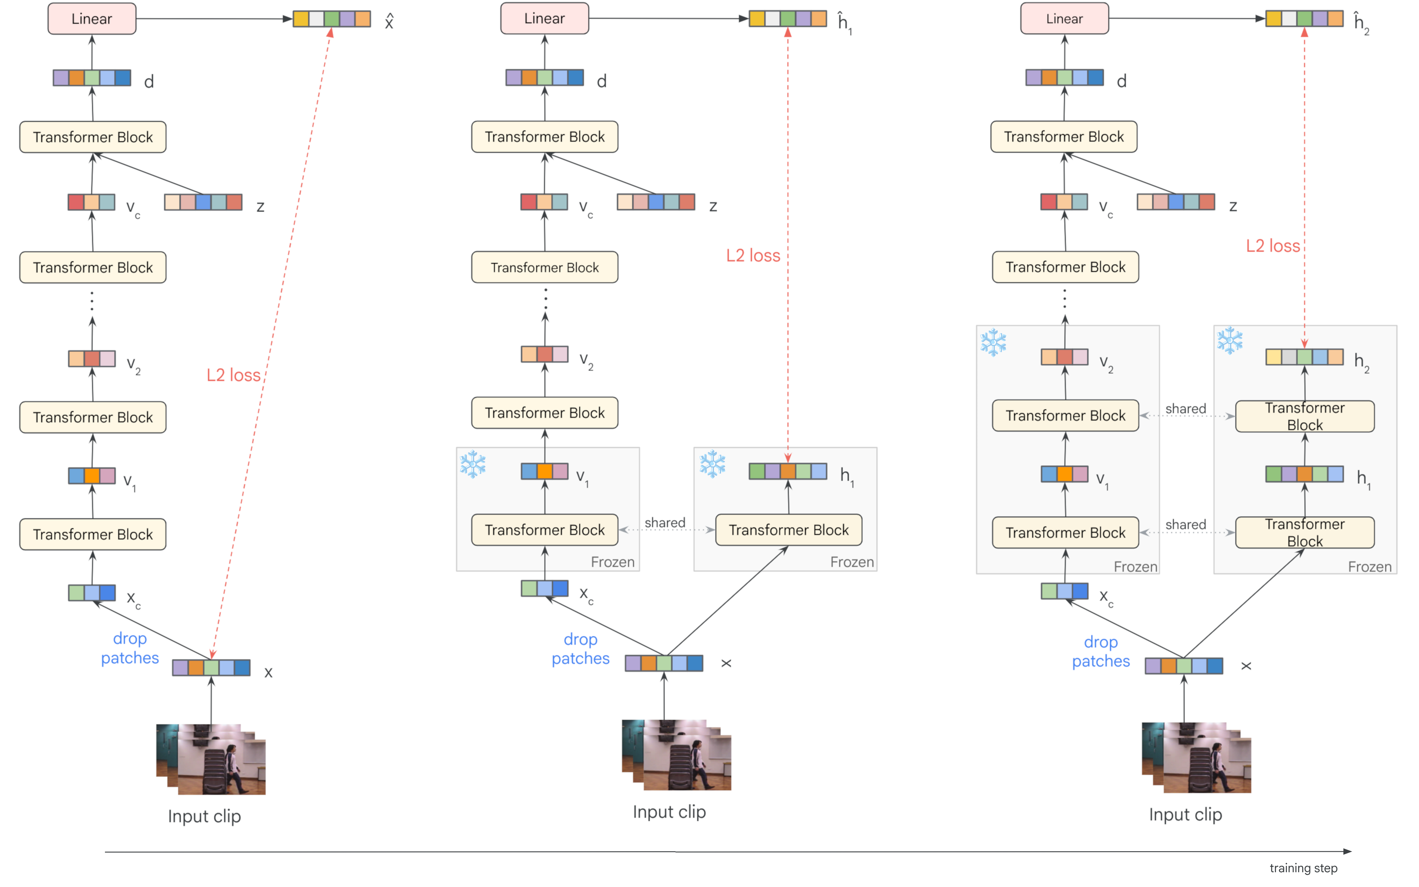This screenshot has width=1419, height=887.
Task: Click the leftmost Linear block
Action: coord(92,19)
